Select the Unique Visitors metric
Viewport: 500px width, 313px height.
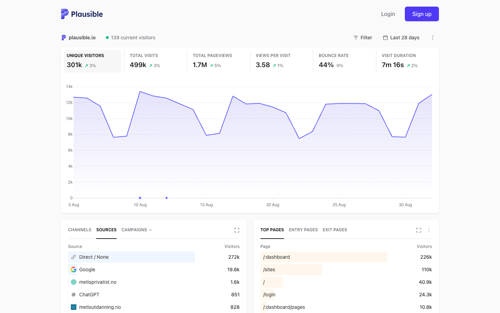point(92,61)
